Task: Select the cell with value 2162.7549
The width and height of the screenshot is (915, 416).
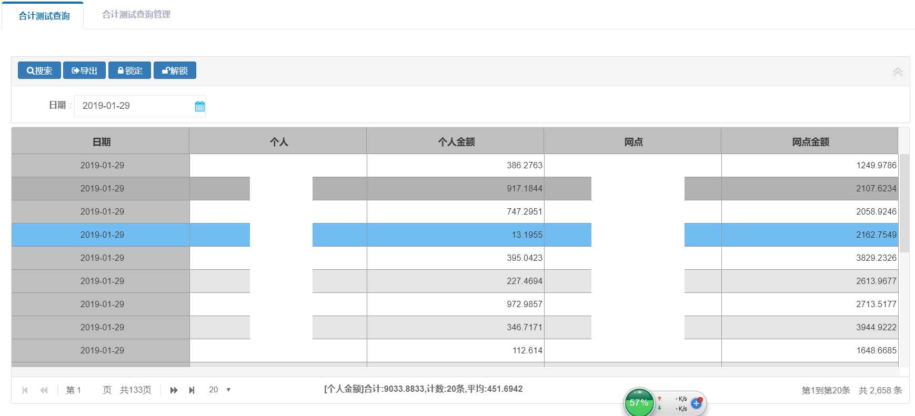Action: click(810, 235)
